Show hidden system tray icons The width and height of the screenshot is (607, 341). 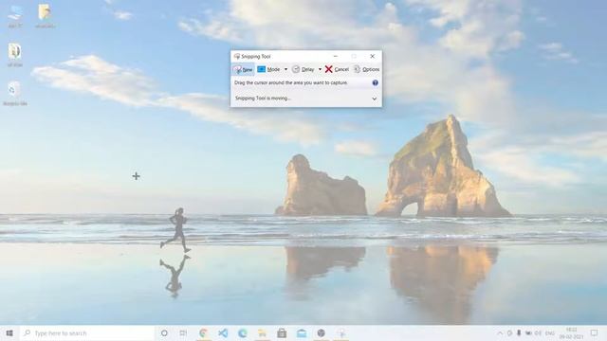pos(500,332)
